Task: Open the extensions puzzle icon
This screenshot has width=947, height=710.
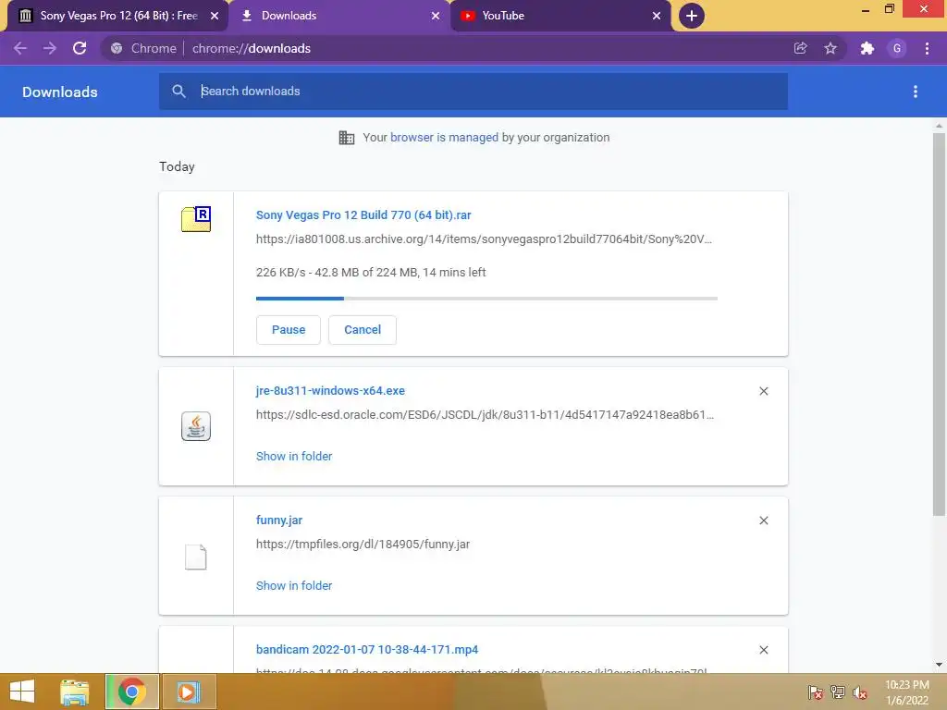Action: 867,48
